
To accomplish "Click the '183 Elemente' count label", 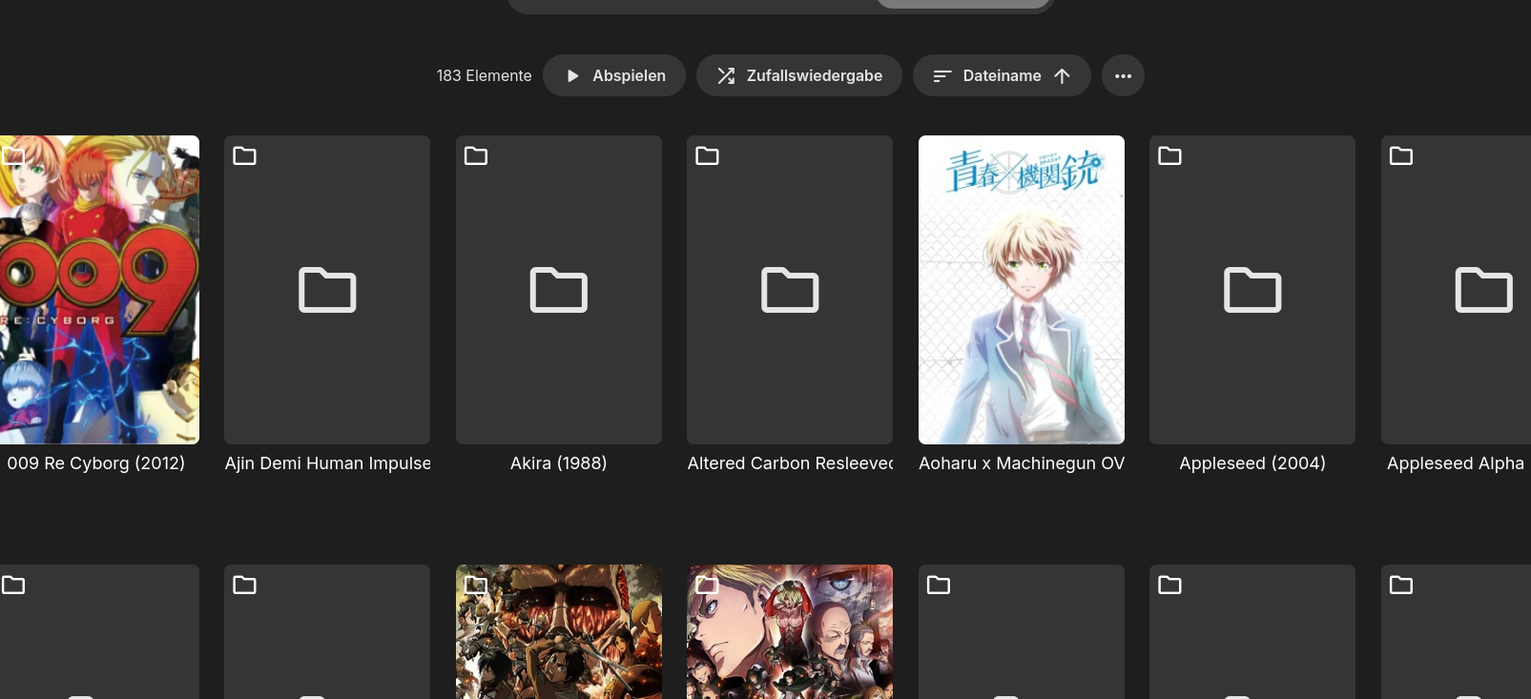I will (x=484, y=75).
